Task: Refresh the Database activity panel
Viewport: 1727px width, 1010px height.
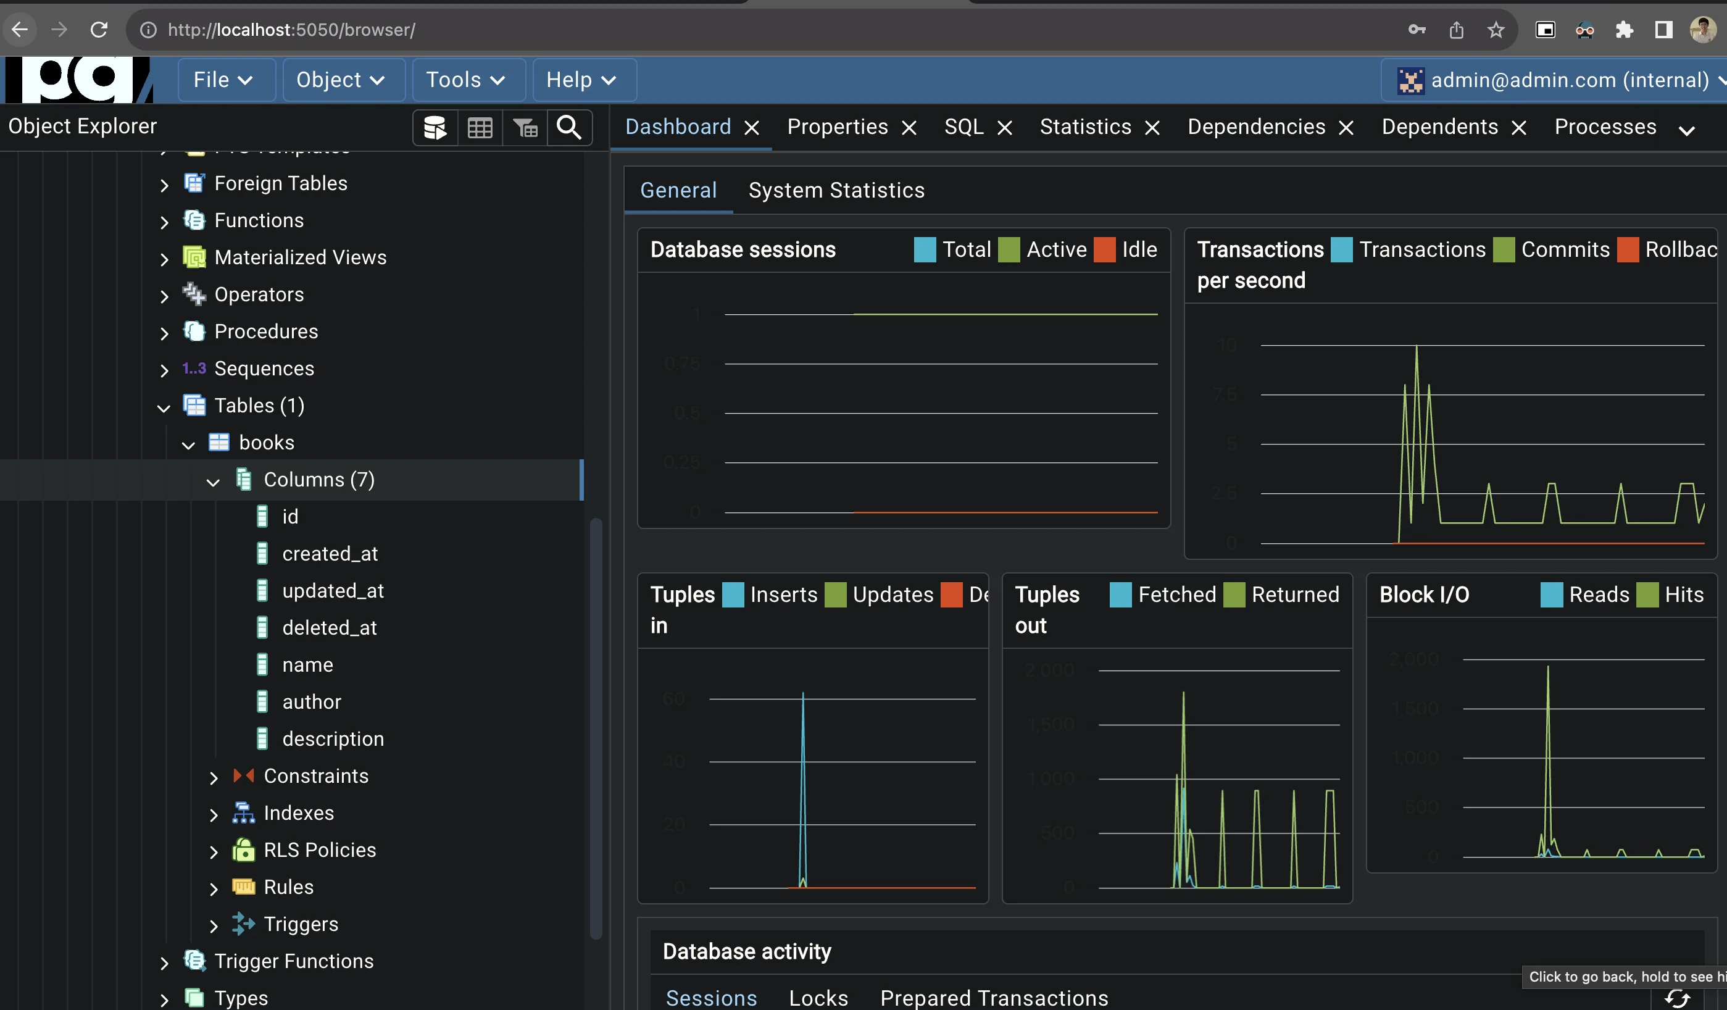Action: [1677, 998]
